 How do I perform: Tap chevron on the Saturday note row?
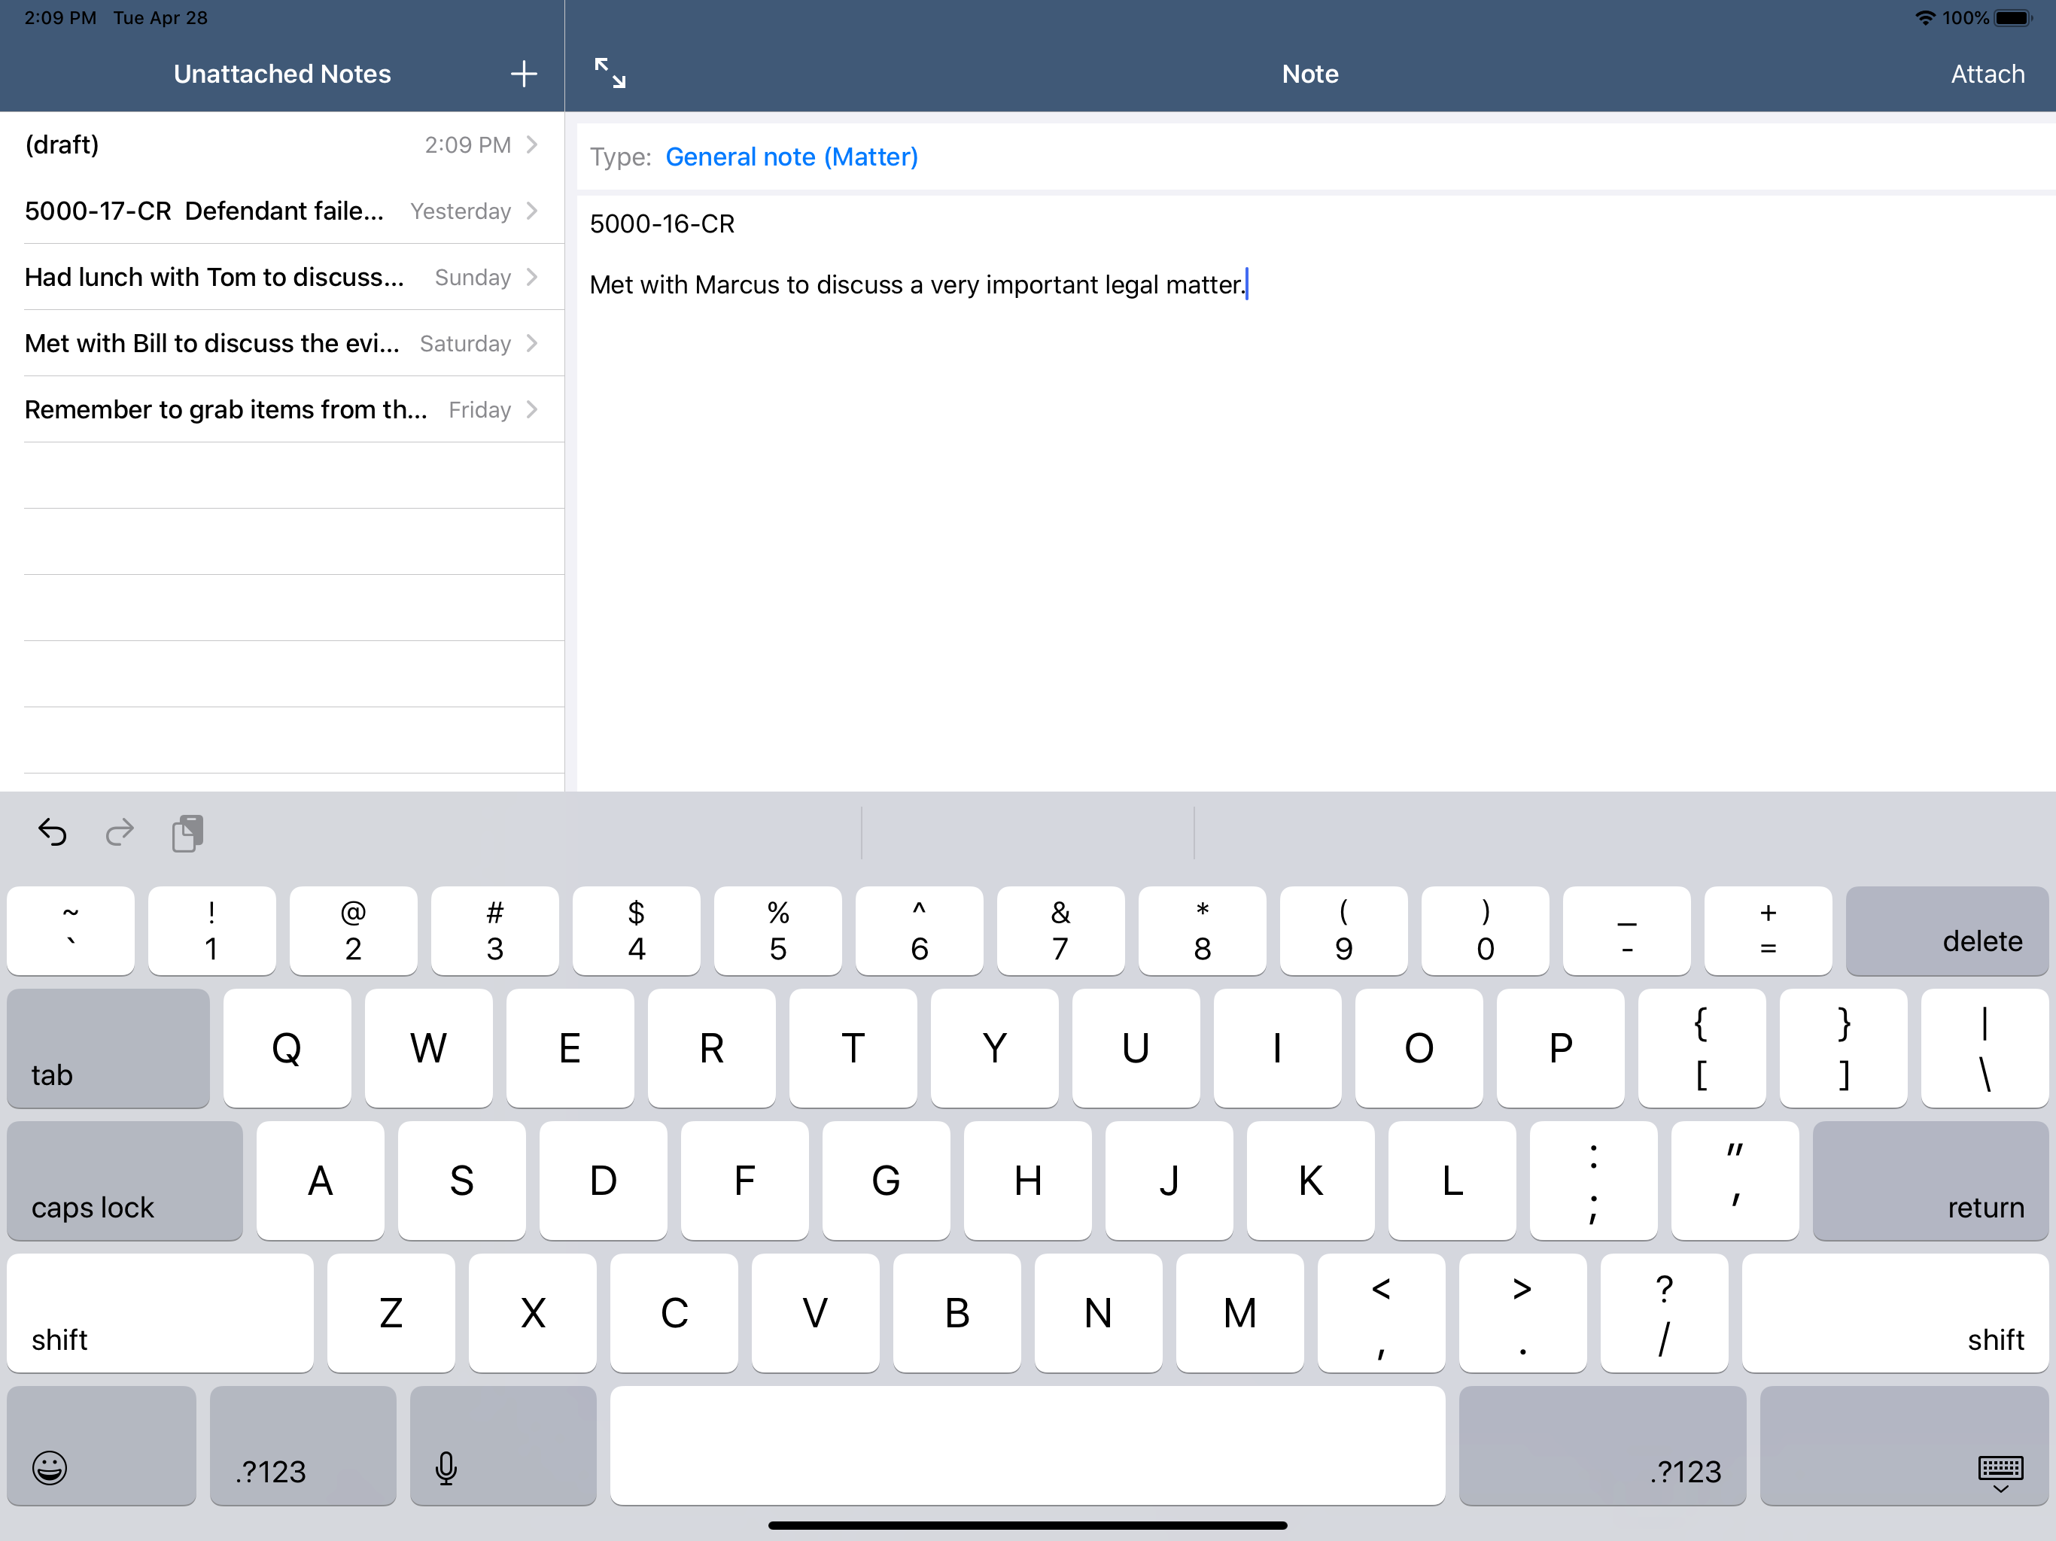tap(531, 343)
